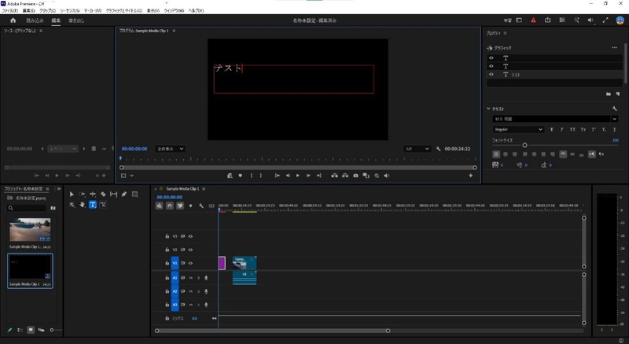Click the Project panel search field
629x344 pixels.
coord(27,208)
